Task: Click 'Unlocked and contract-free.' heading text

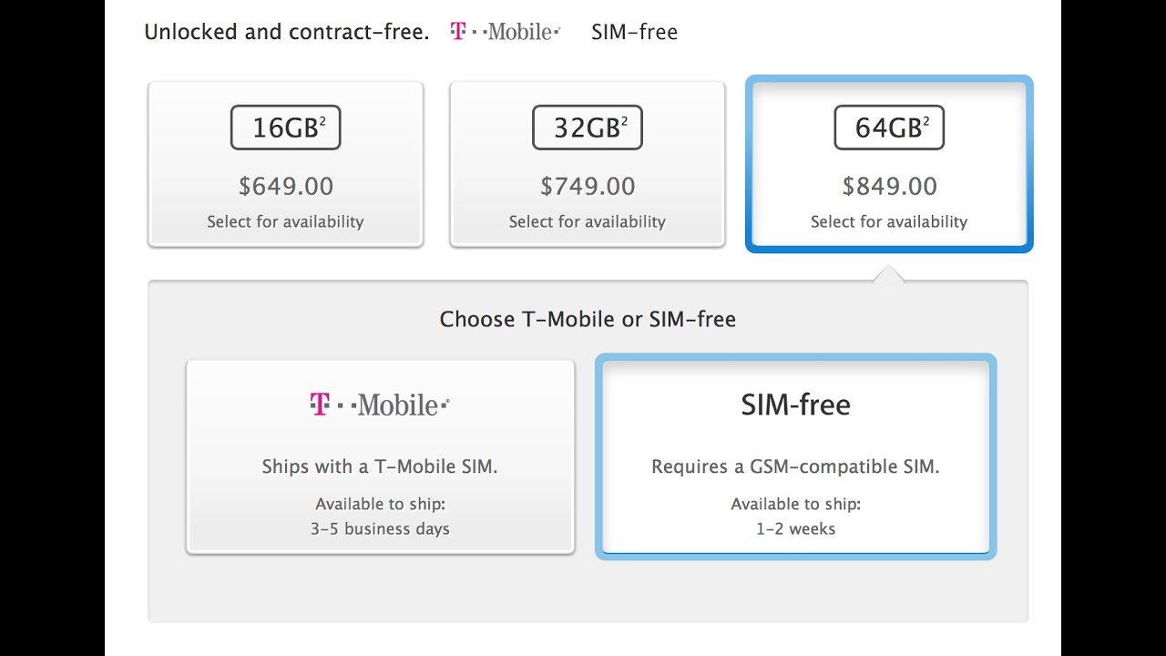Action: pos(286,32)
